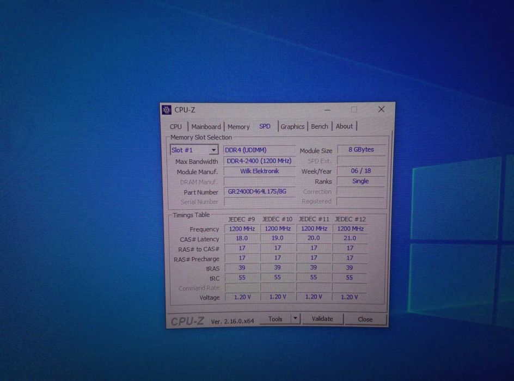This screenshot has height=381, width=514.
Task: Click the JEDEC #12 column header
Action: pyautogui.click(x=350, y=219)
